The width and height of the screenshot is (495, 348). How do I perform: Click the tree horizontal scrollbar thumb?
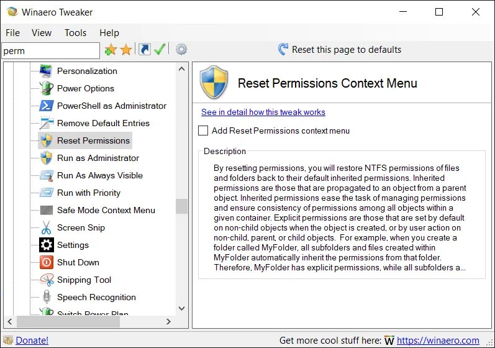tap(68, 321)
